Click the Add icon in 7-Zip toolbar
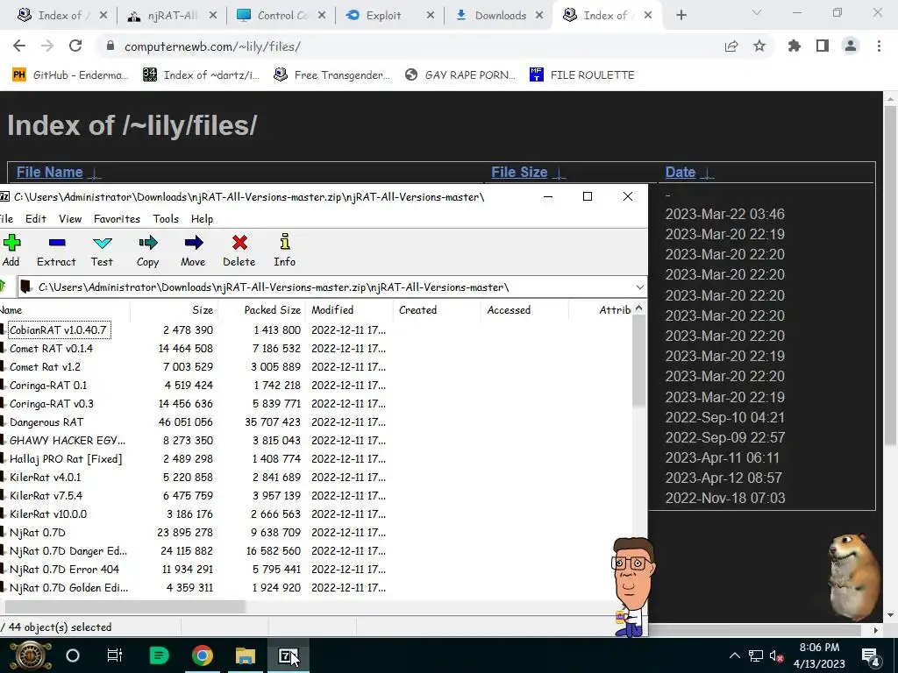 [11, 243]
